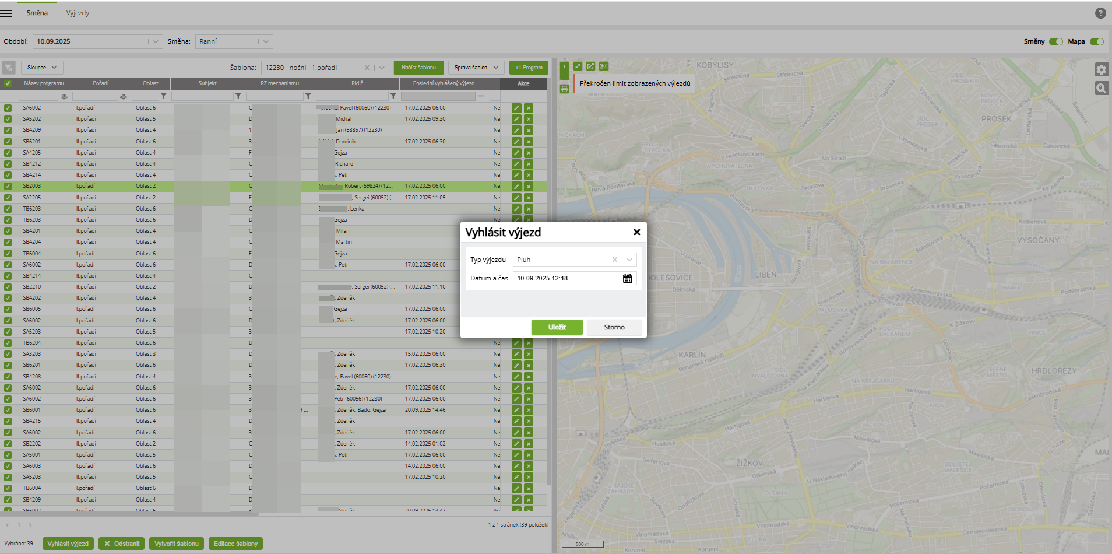Toggle the Mapa switch off

click(x=1096, y=41)
